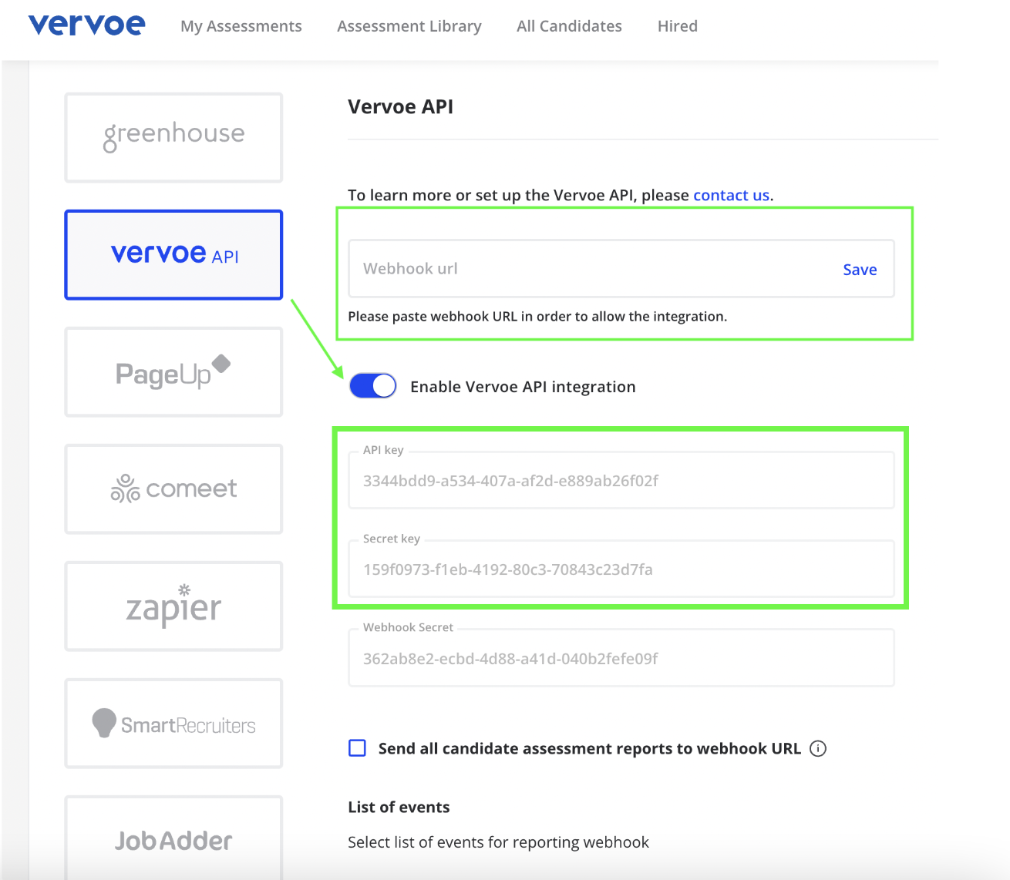Select the Zapier integration card
Image resolution: width=1010 pixels, height=880 pixels.
click(173, 606)
